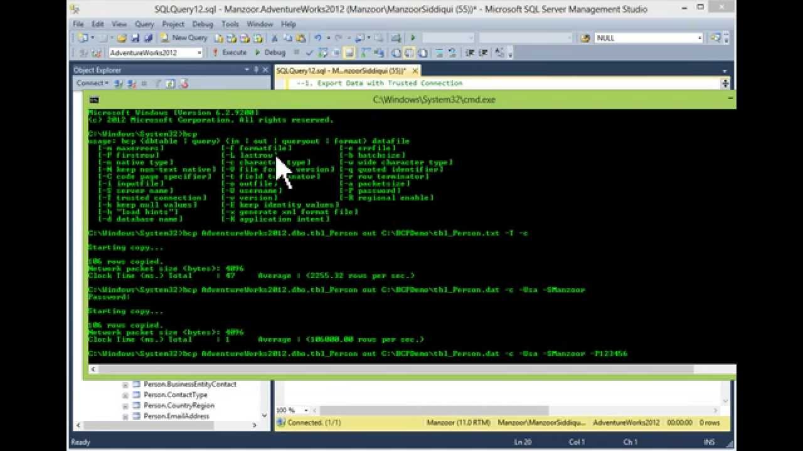
Task: Open the Debug menu
Action: coord(203,24)
